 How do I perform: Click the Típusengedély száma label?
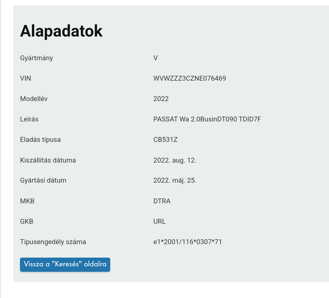[x=53, y=242]
